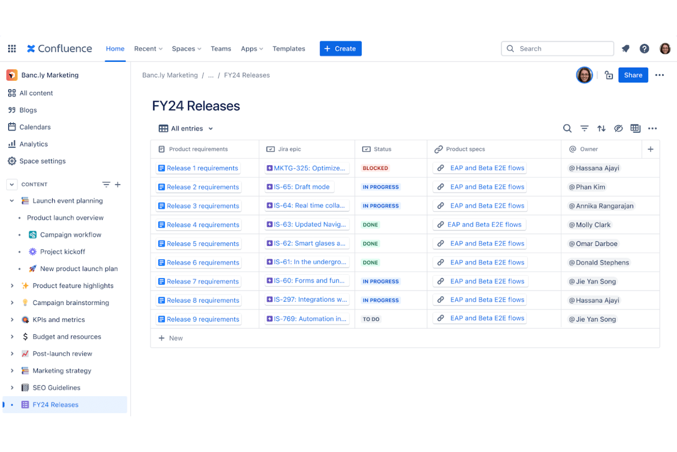Toggle hidden fields eye icon

[x=618, y=129]
